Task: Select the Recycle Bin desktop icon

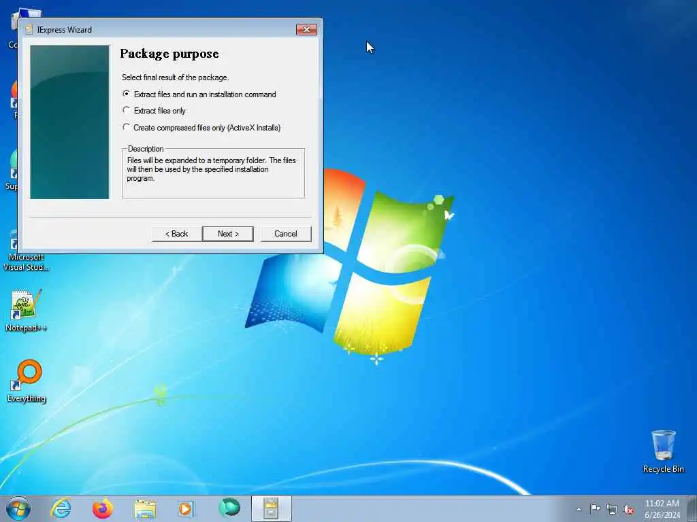Action: point(663,451)
